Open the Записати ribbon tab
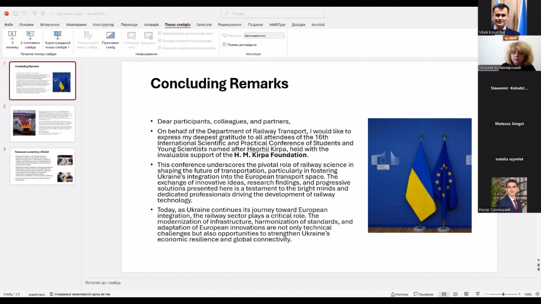The image size is (541, 304). tap(204, 25)
